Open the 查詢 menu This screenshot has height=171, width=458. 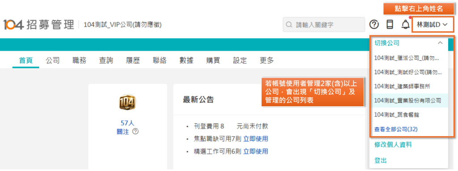tap(106, 60)
